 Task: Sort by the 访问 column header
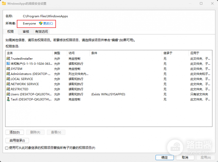78,53
